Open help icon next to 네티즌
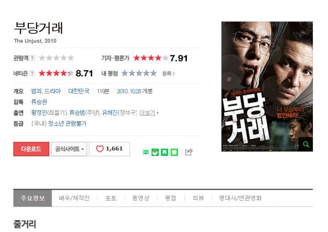328x232 pixels. pos(32,74)
